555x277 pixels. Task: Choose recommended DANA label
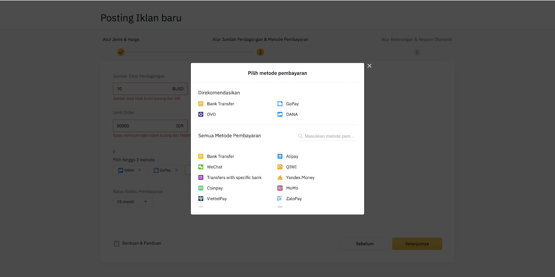pyautogui.click(x=292, y=114)
